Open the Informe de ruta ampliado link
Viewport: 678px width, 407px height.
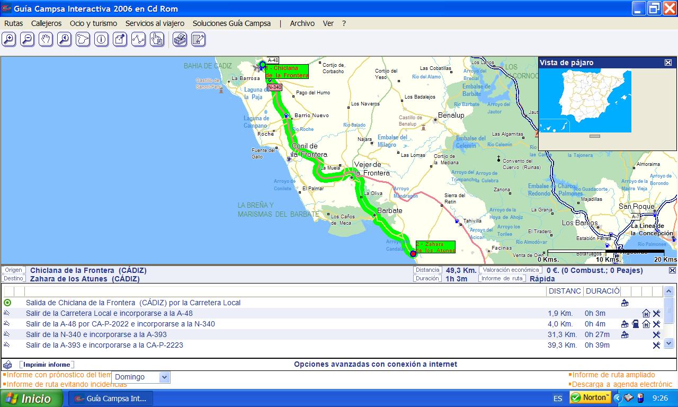(x=613, y=375)
